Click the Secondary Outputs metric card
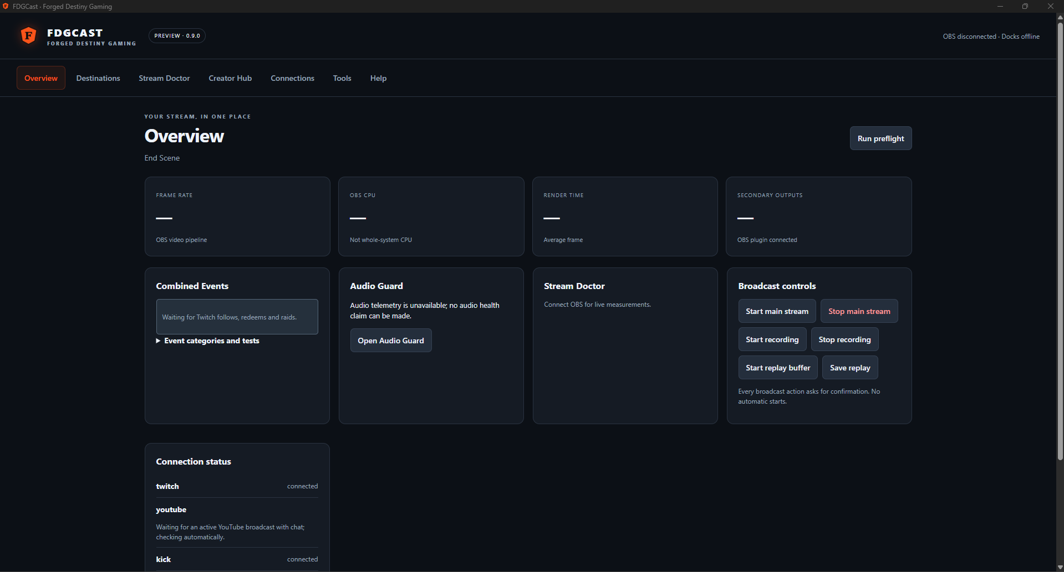1064x572 pixels. 818,217
